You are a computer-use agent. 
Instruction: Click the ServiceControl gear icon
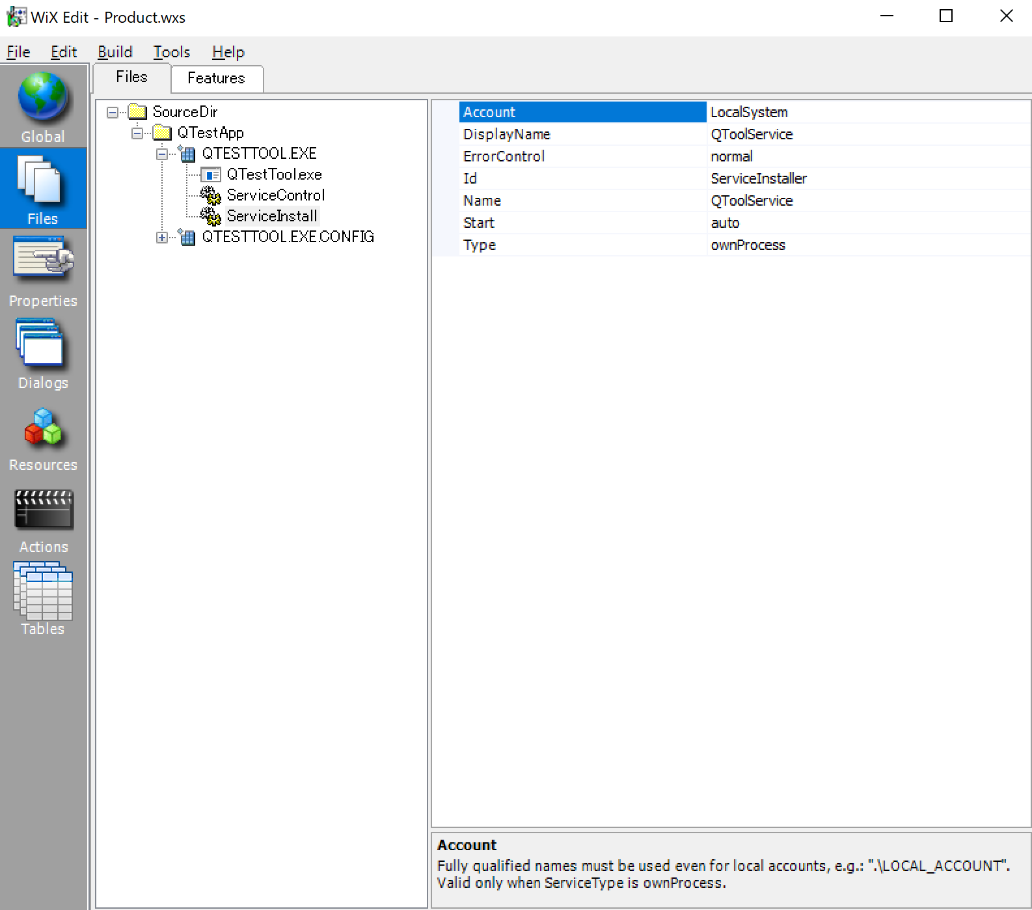[x=210, y=195]
